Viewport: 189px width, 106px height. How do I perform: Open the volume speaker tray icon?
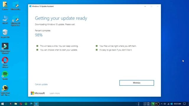(165, 104)
